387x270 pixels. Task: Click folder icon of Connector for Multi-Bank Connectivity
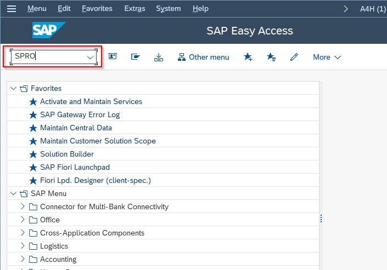coord(33,206)
